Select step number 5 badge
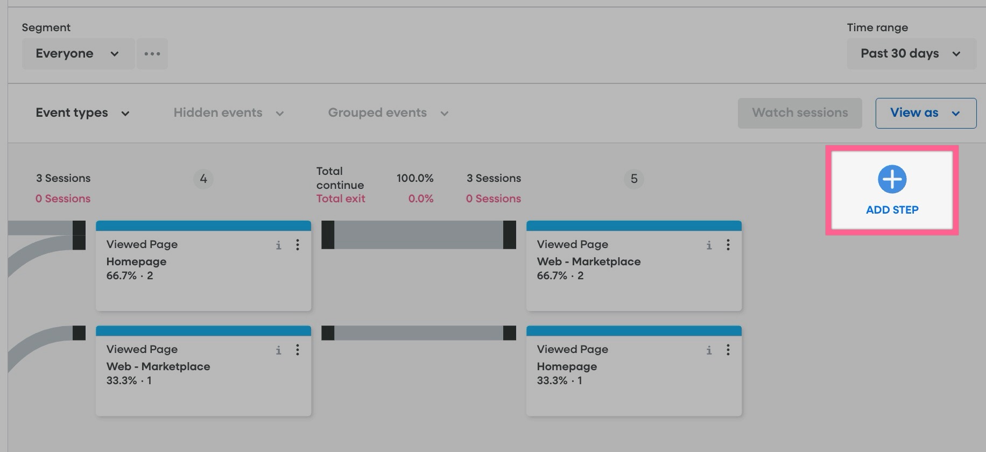This screenshot has width=986, height=452. 633,179
